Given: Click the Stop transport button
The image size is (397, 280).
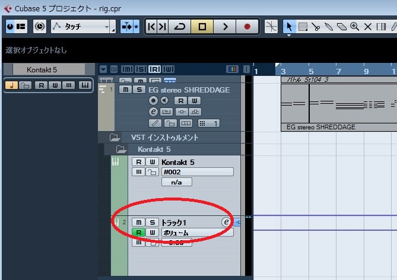Looking at the screenshot, I should [x=202, y=26].
